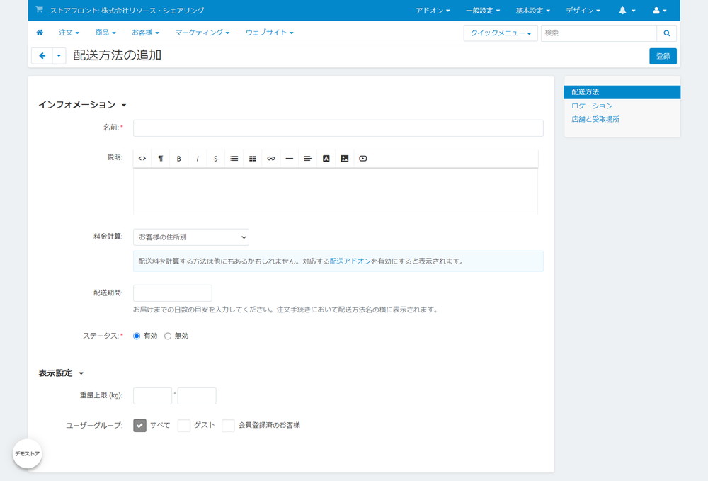708x481 pixels.
Task: Open the 一般設定 menu
Action: [483, 11]
